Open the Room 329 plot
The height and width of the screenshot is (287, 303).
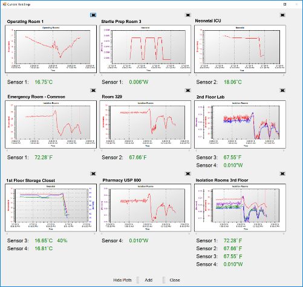(145, 124)
